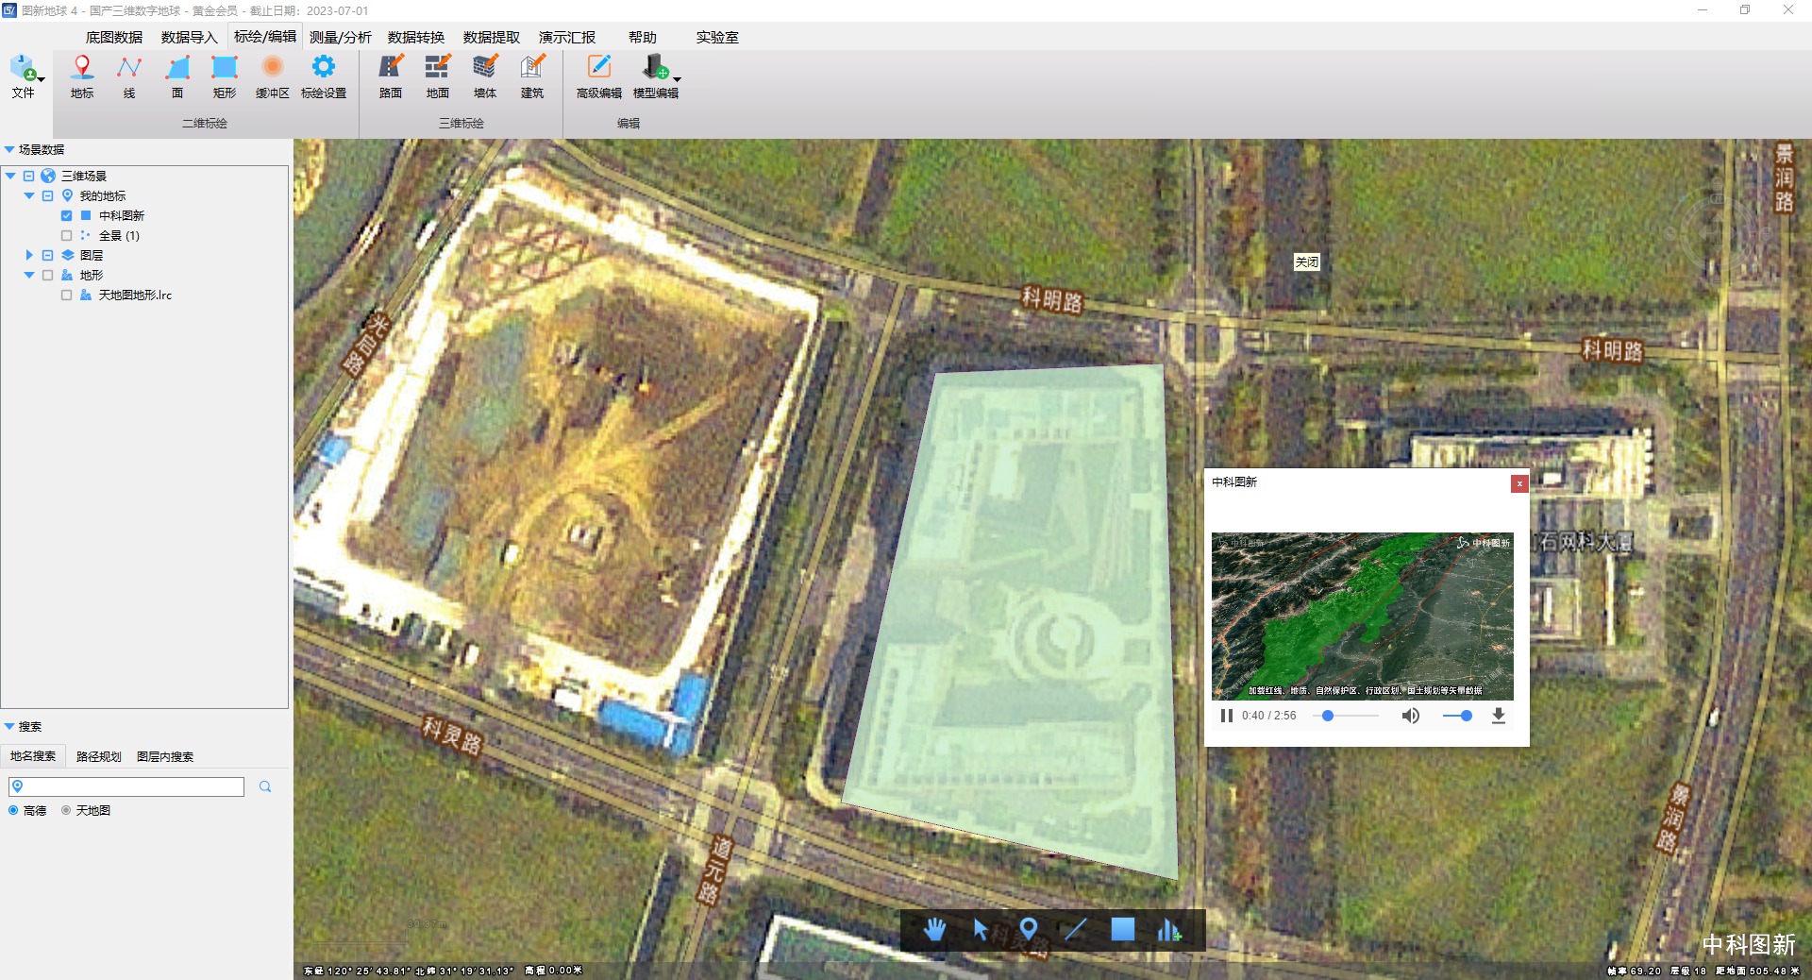Select the 缓冲区 buffer tool
Screen dimensions: 1812x980
coord(273,76)
